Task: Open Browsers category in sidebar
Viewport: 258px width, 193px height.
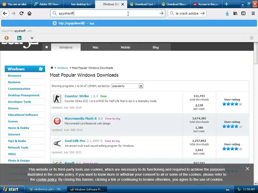Action: [14, 76]
